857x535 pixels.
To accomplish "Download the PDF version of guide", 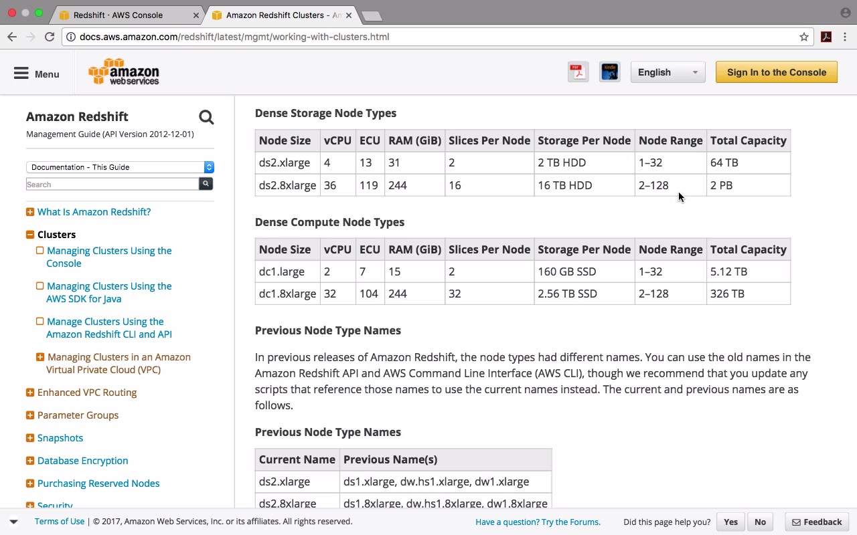I will [x=578, y=72].
